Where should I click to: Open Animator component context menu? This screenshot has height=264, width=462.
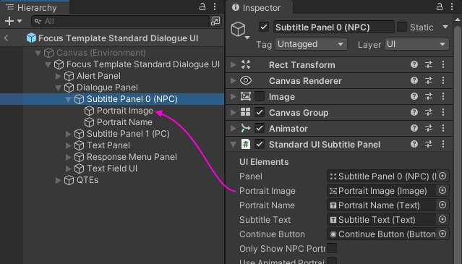pos(443,128)
